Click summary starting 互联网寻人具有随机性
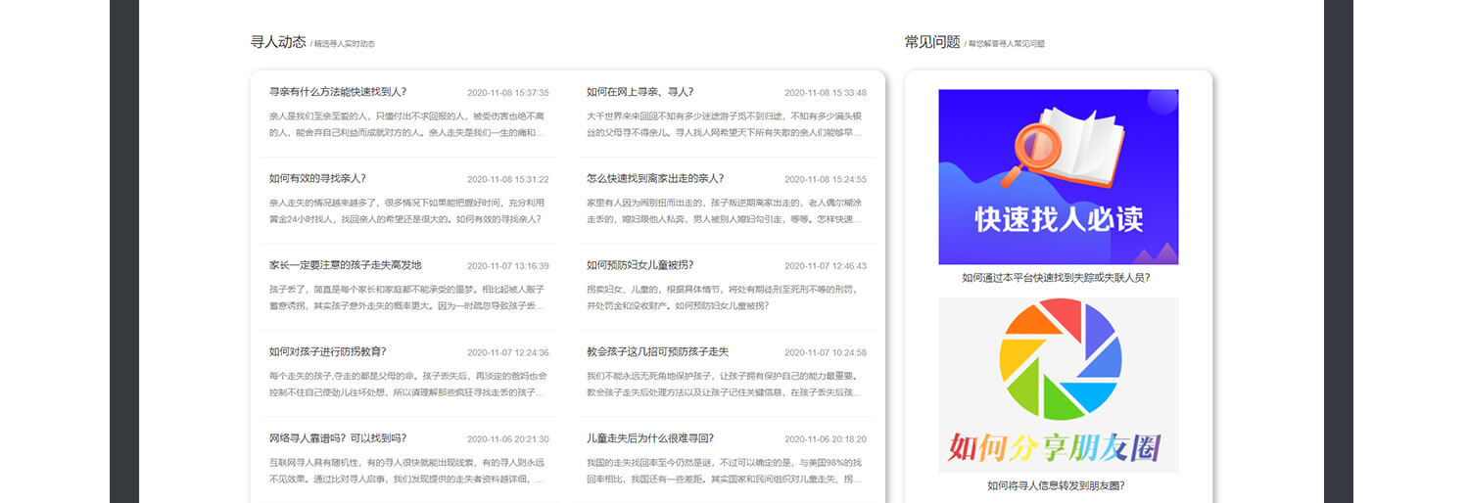 tap(406, 471)
